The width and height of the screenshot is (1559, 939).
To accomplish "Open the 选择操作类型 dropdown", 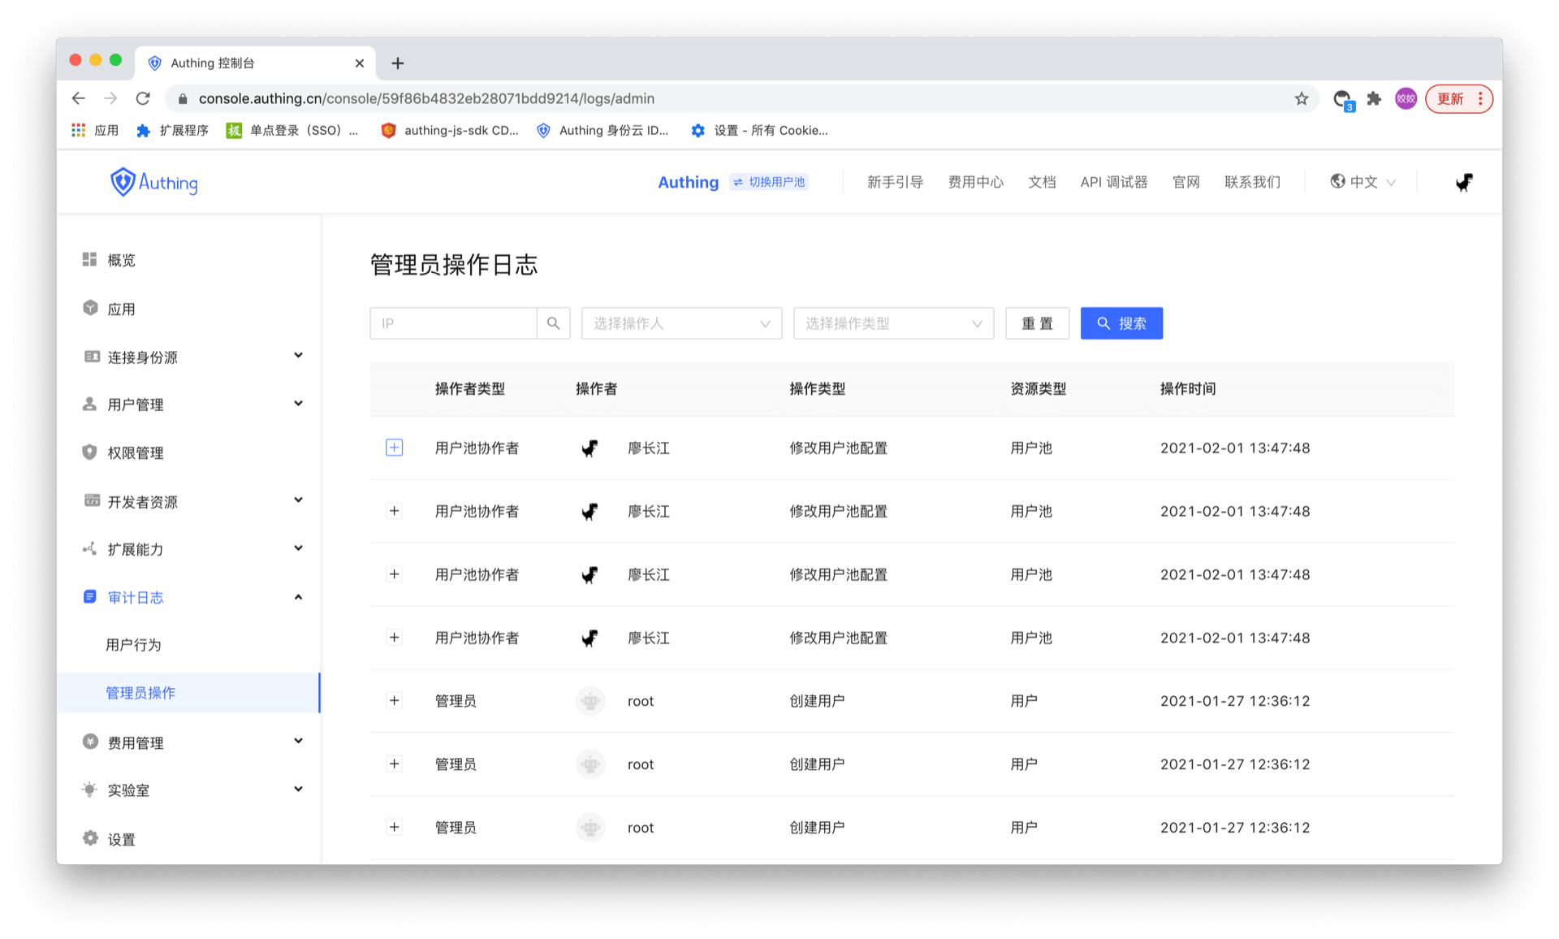I will tap(893, 323).
